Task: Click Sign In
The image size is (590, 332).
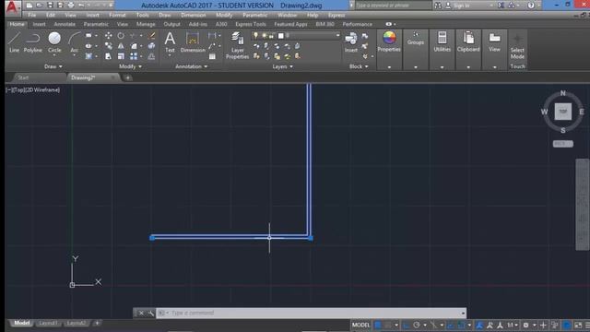Action: [x=461, y=6]
